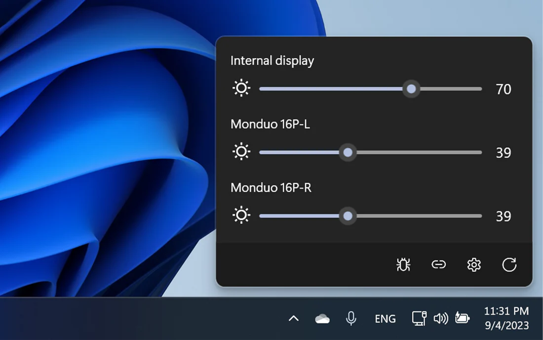Click the Internal display brightness sun icon
The width and height of the screenshot is (543, 340).
(241, 88)
